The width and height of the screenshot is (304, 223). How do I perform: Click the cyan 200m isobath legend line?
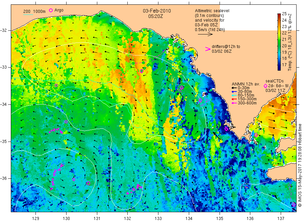pyautogui.click(x=28, y=15)
